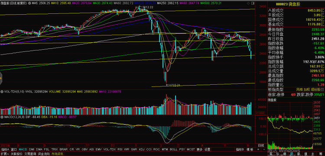Click the side panel arrow handle on left edge

pos(0,79)
